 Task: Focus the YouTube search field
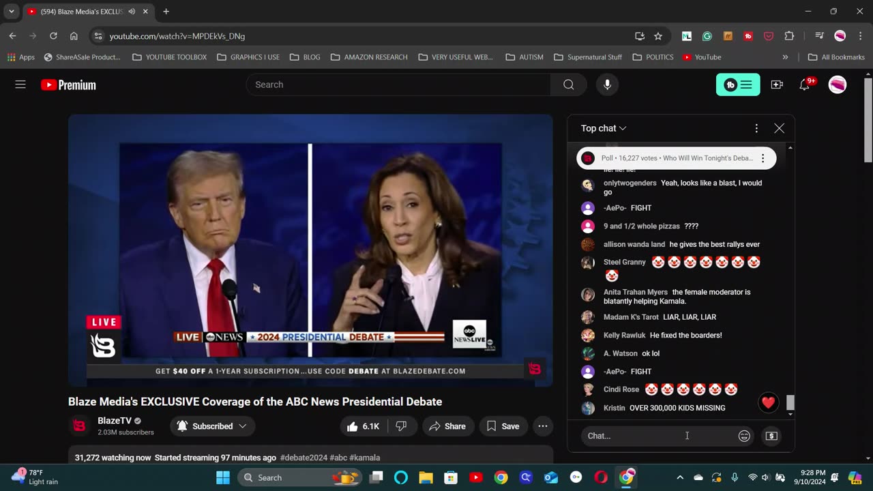pyautogui.click(x=398, y=85)
